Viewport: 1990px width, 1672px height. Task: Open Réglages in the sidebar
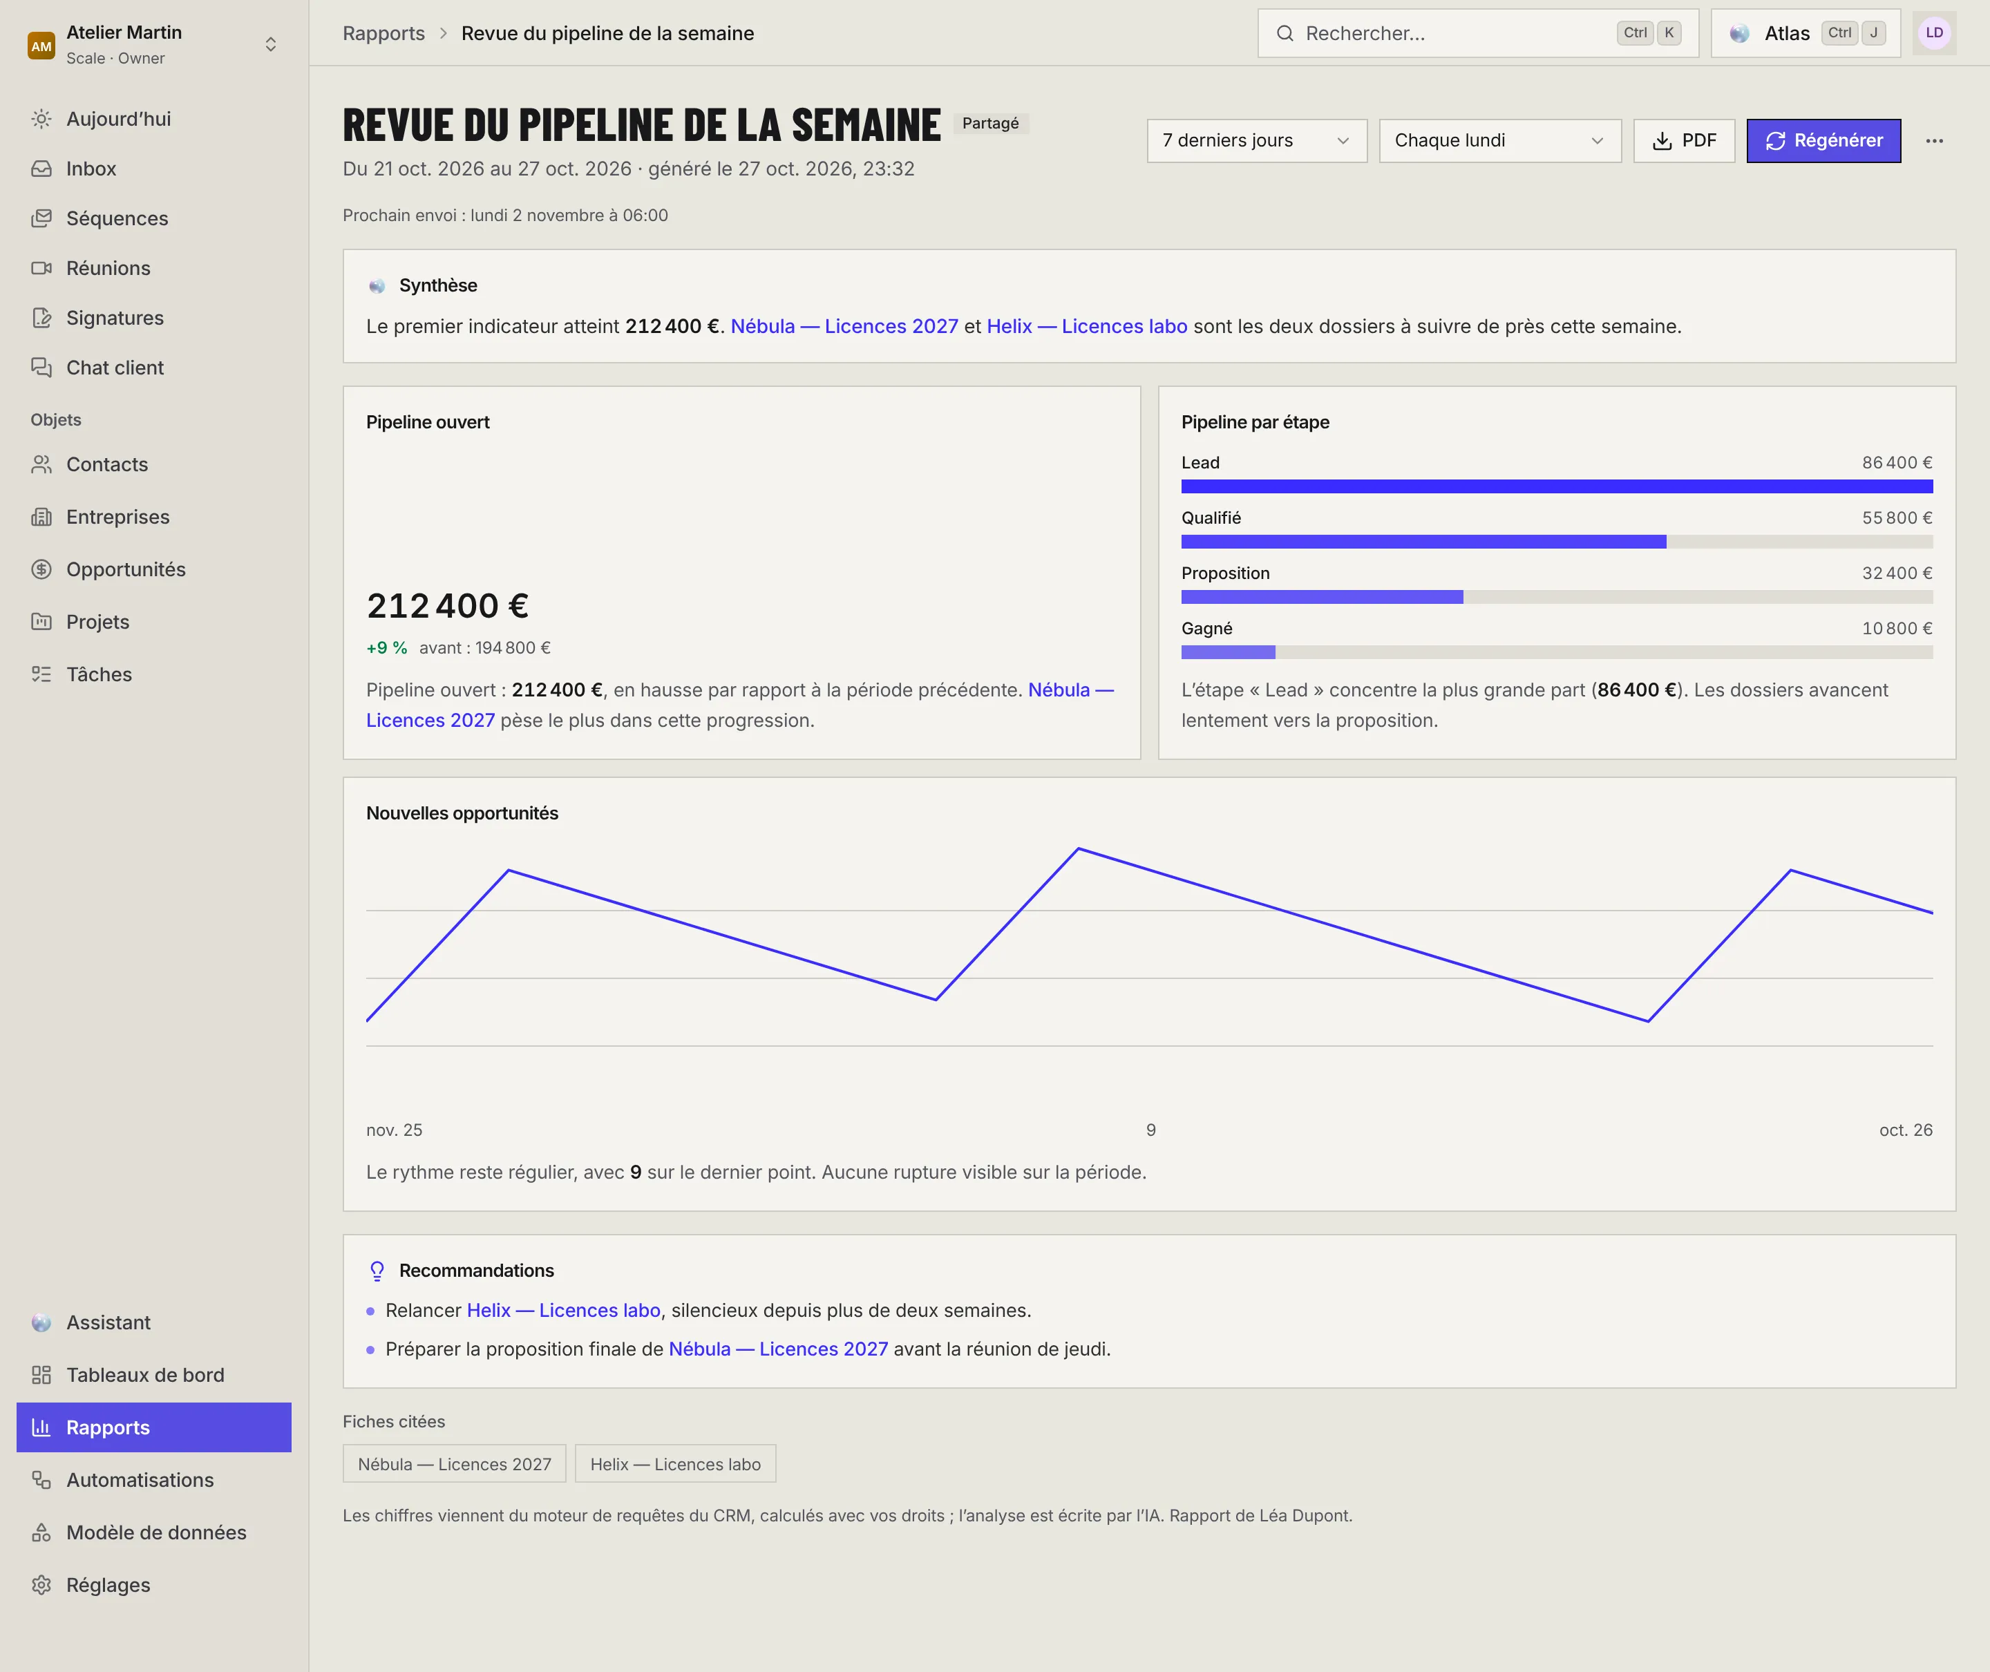(153, 1586)
